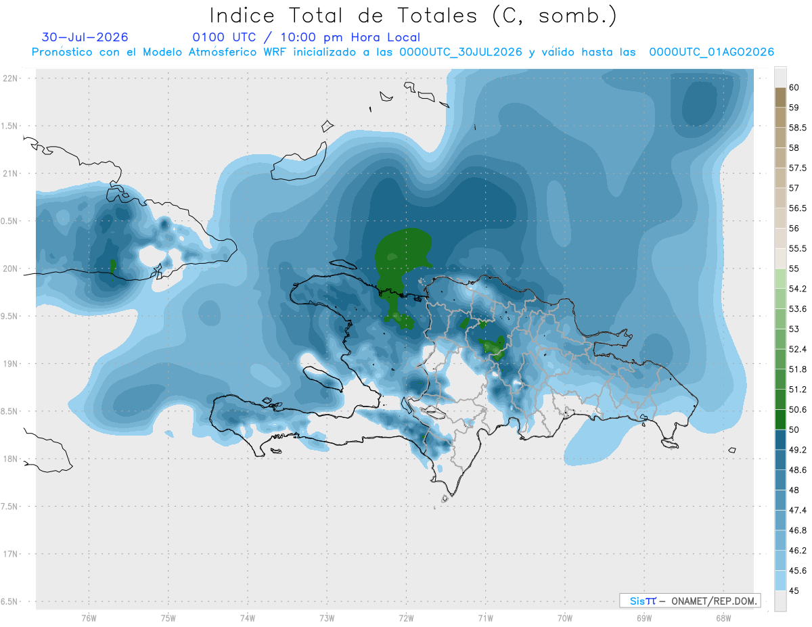Click the brown legend band between 59 and 60

tap(780, 97)
